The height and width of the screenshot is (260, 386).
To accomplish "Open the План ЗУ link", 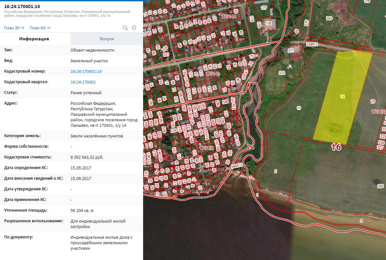I will pyautogui.click(x=14, y=28).
